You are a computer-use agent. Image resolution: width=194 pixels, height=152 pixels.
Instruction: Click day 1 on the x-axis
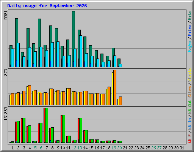pyautogui.click(x=13, y=148)
